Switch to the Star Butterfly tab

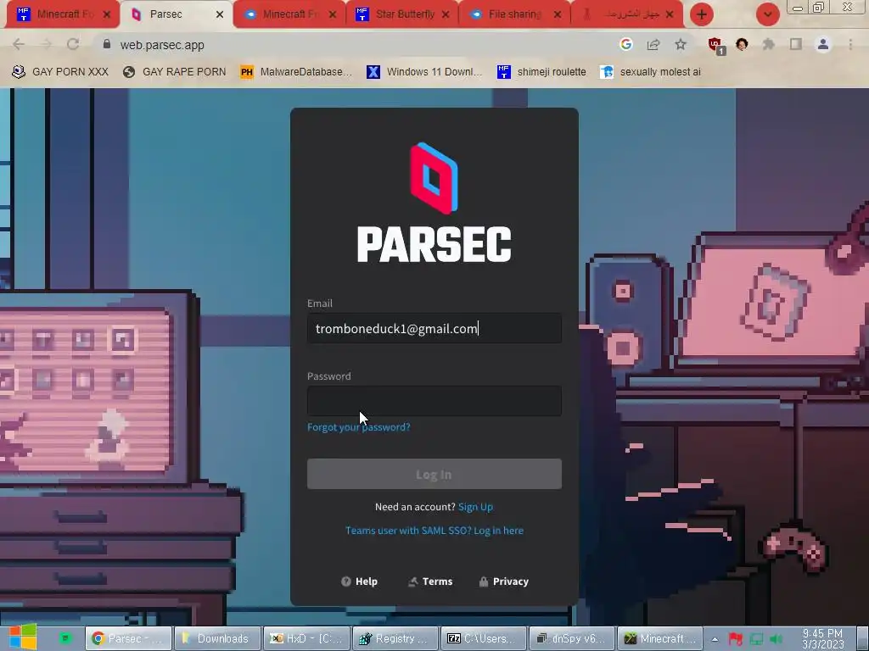coord(401,14)
